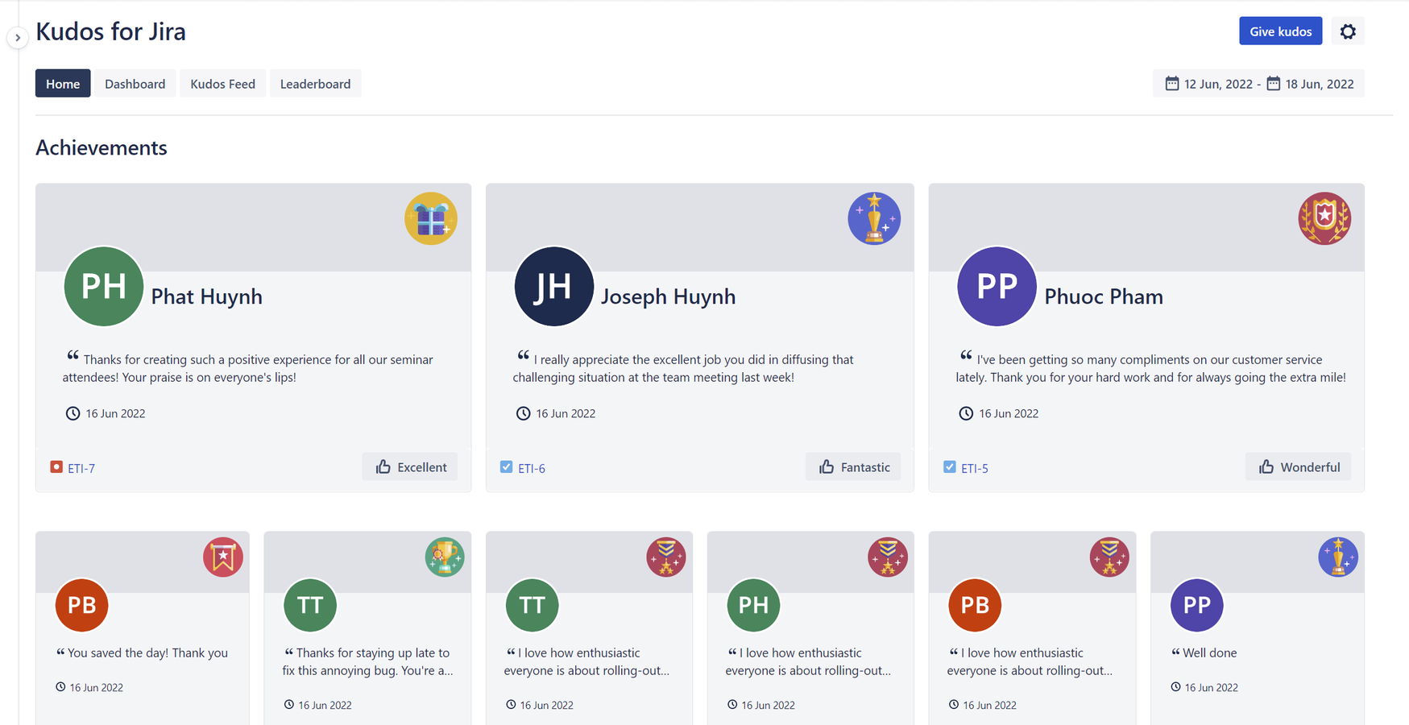This screenshot has height=725, width=1409.
Task: Click Phuoc Pham's customer service quote
Action: click(x=1150, y=368)
